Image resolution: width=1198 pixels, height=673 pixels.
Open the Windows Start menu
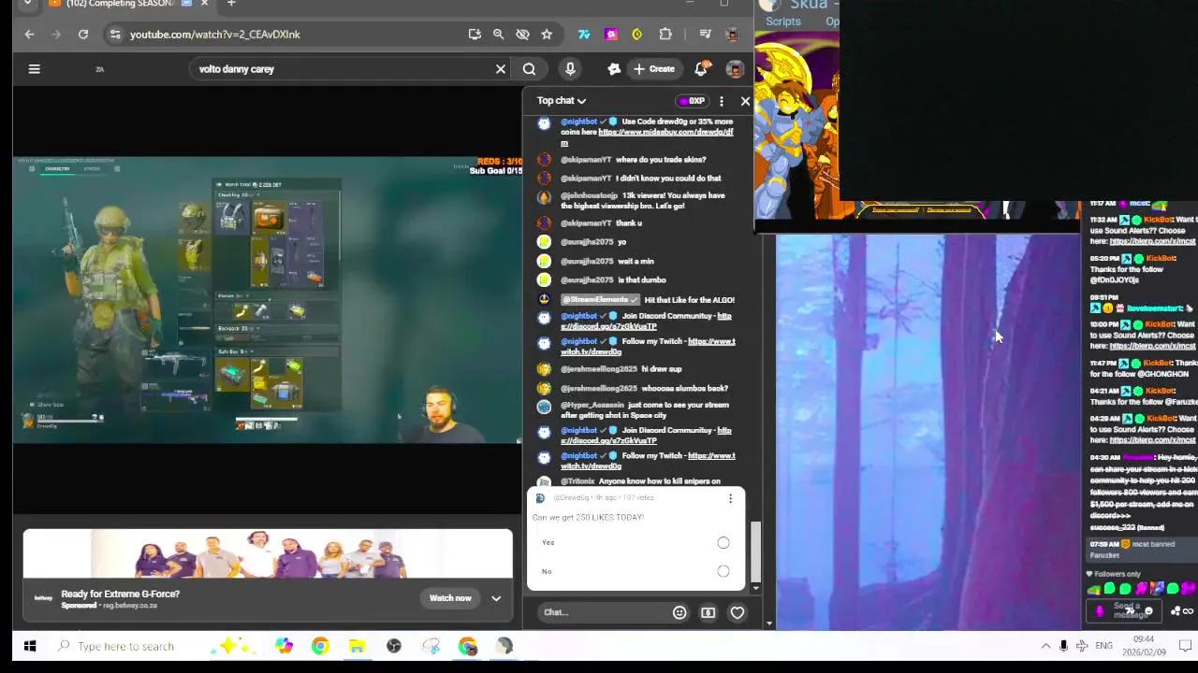[30, 646]
